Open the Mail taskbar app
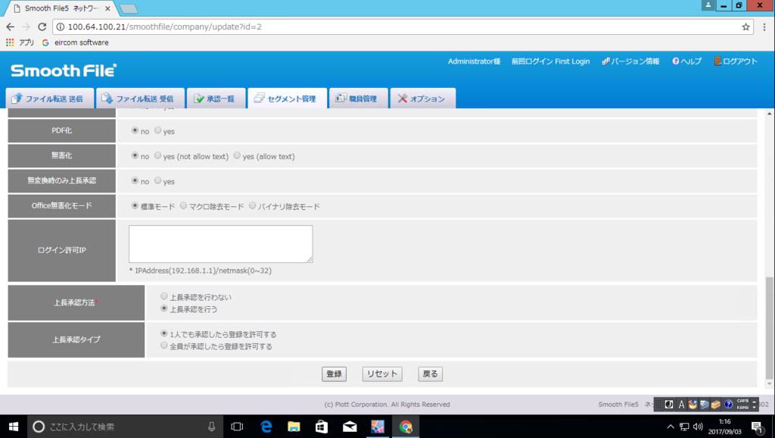This screenshot has width=775, height=438. pyautogui.click(x=350, y=427)
